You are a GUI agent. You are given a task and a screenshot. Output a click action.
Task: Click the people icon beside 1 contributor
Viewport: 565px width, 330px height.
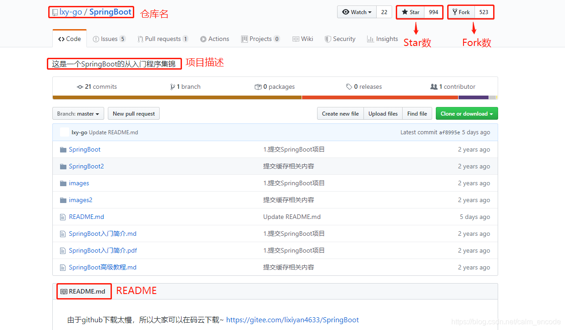(x=434, y=86)
